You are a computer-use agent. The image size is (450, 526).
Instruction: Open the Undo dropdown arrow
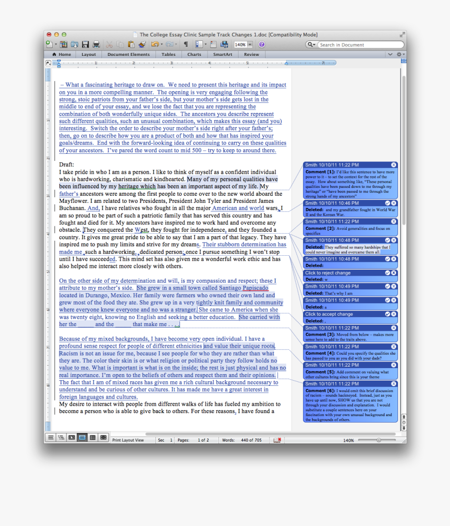[161, 44]
